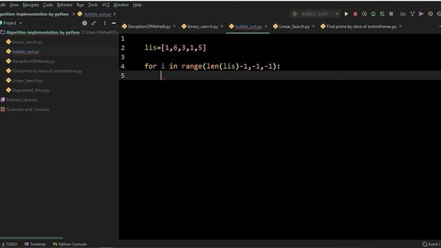Click the run concurrency icon

(x=382, y=14)
